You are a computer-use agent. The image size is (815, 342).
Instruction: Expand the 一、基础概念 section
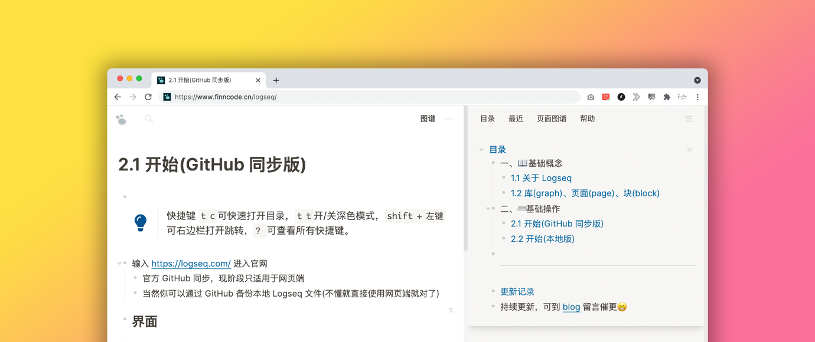pos(488,163)
